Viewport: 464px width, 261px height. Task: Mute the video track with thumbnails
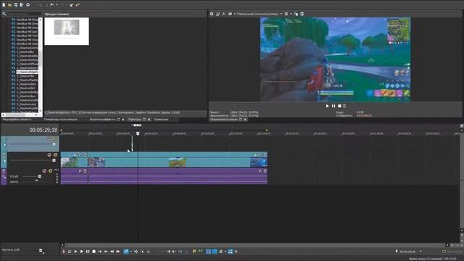[x=49, y=154]
